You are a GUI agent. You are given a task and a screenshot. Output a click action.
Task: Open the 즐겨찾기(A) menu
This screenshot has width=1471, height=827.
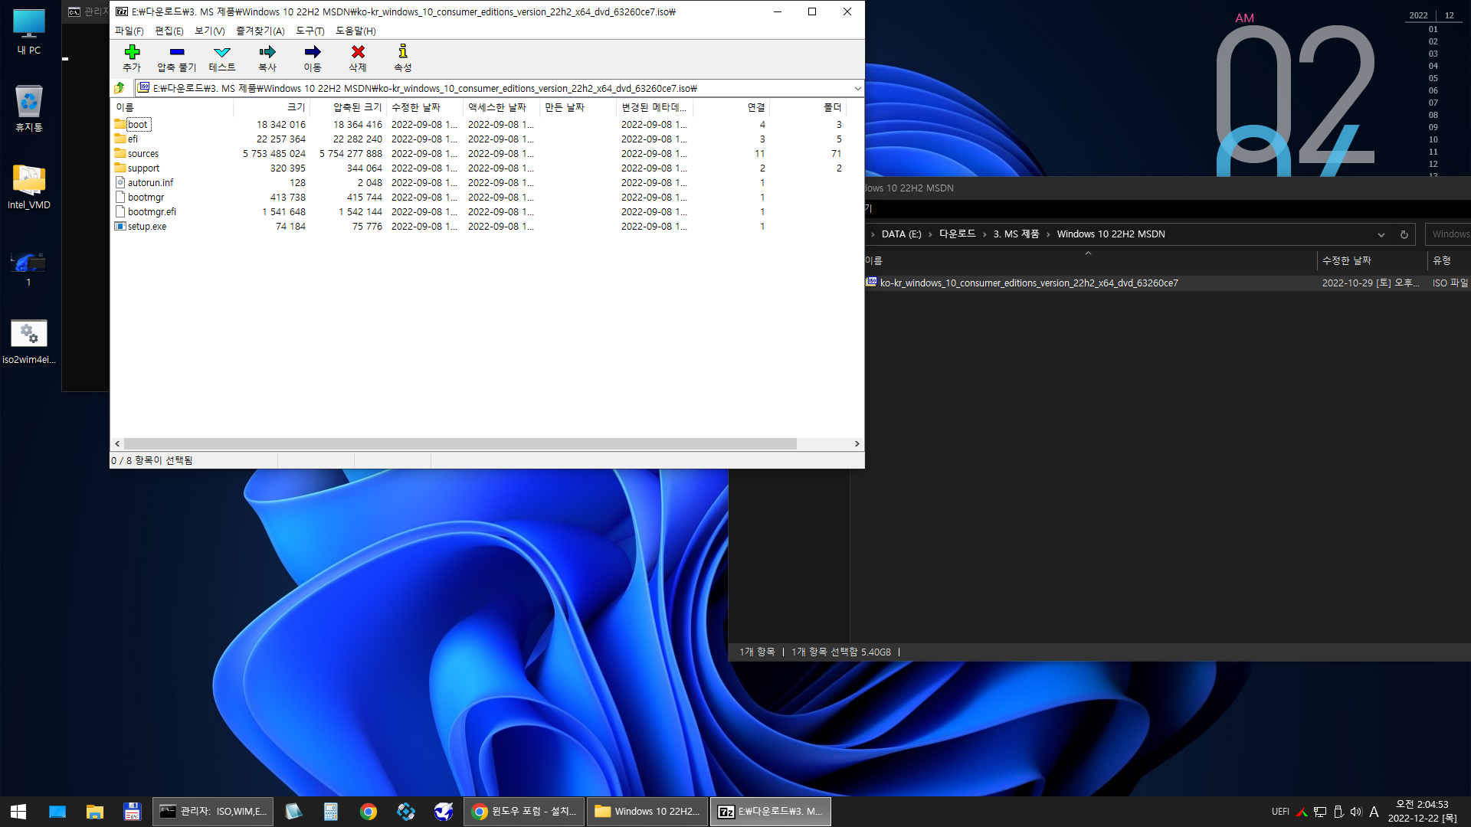tap(260, 31)
